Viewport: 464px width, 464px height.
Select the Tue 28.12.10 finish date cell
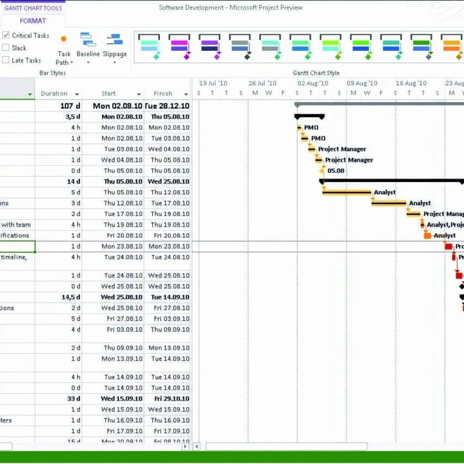pyautogui.click(x=167, y=106)
